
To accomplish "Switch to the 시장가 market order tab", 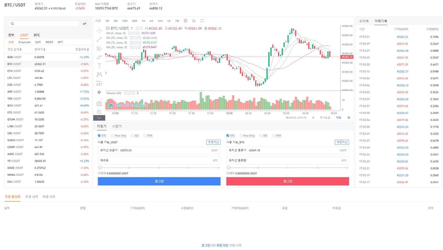I will (x=117, y=126).
